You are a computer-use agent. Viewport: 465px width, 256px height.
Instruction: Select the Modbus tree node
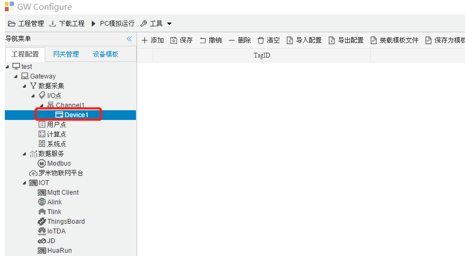tap(59, 163)
